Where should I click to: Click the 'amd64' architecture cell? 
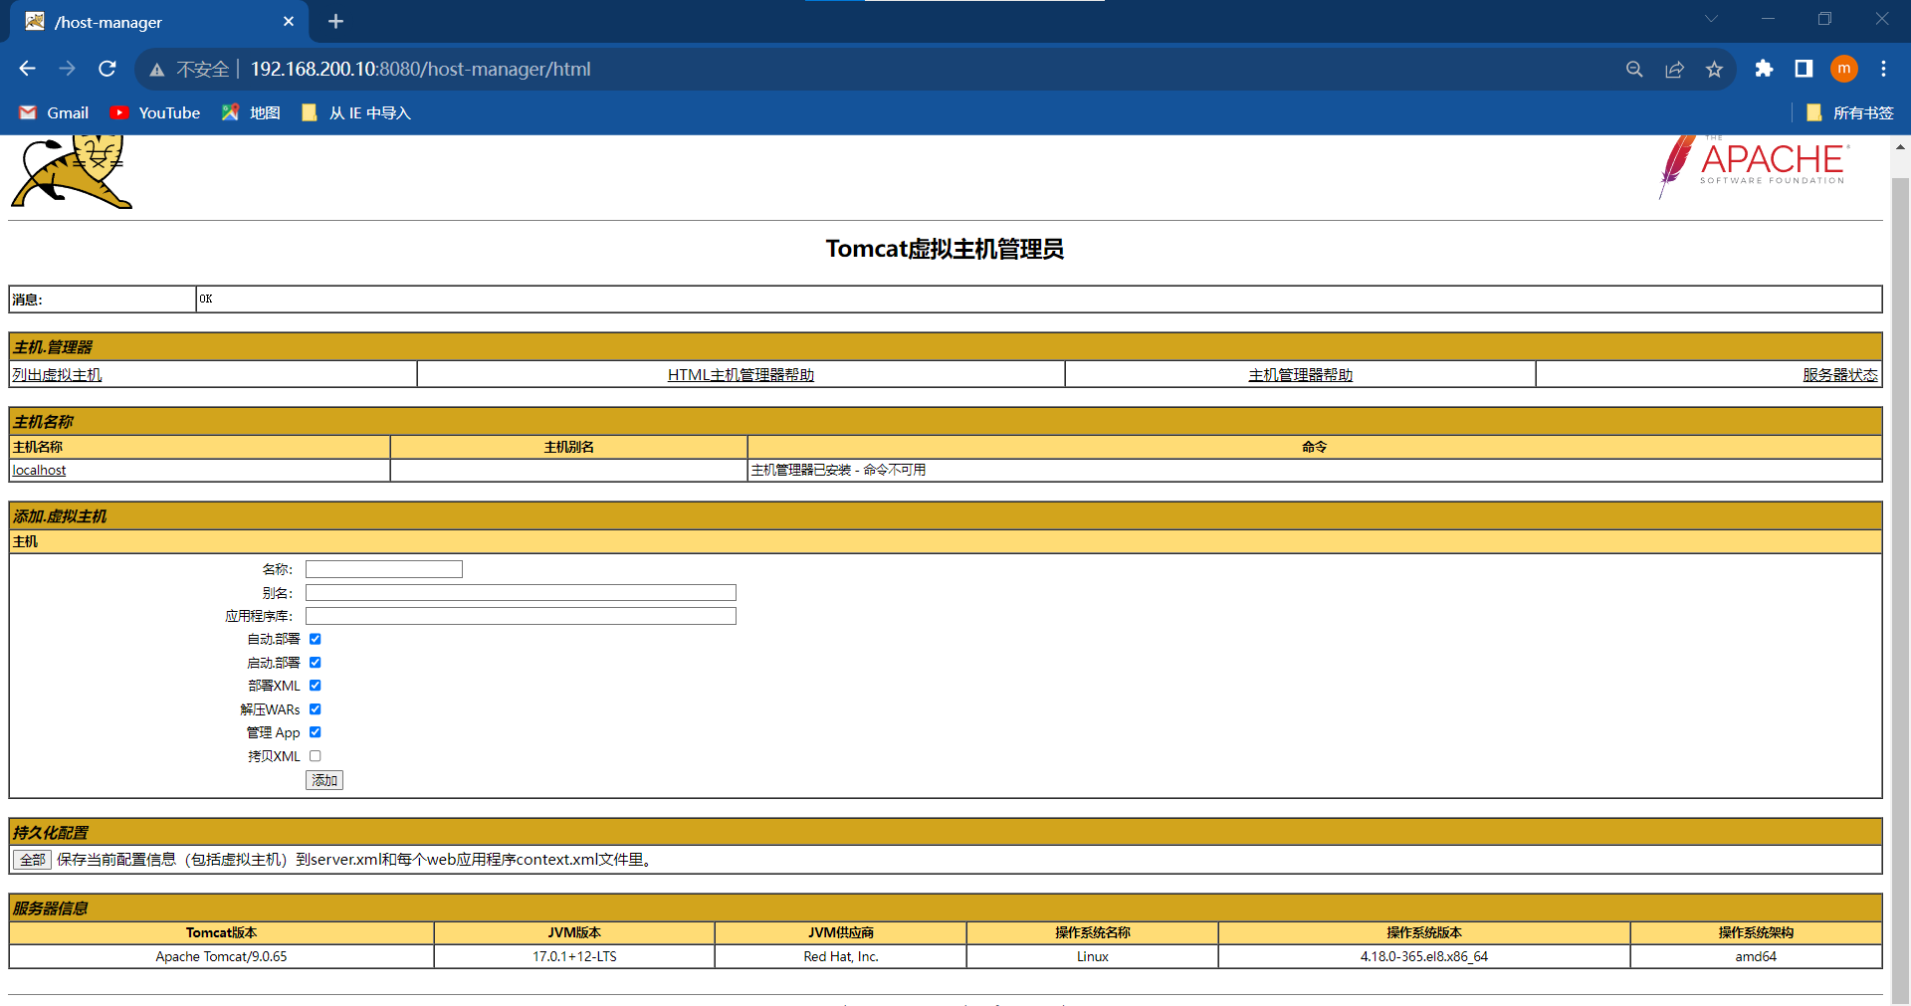1756,956
